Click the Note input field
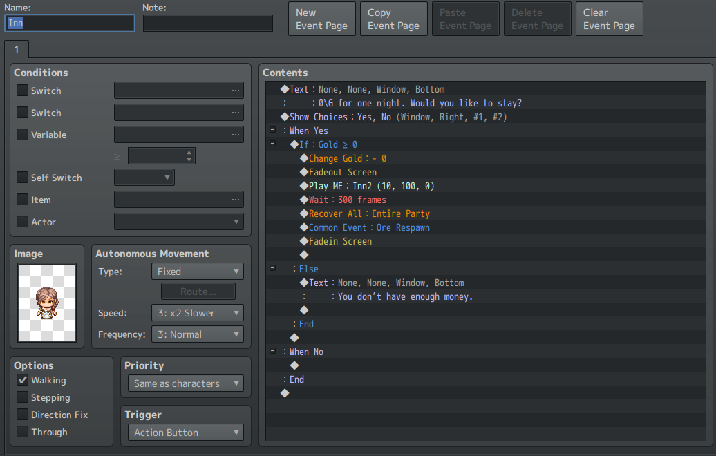This screenshot has height=456, width=716. pos(208,23)
